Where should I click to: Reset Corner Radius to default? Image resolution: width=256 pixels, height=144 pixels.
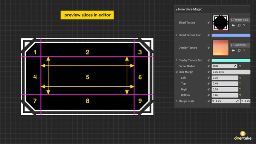pos(240,66)
